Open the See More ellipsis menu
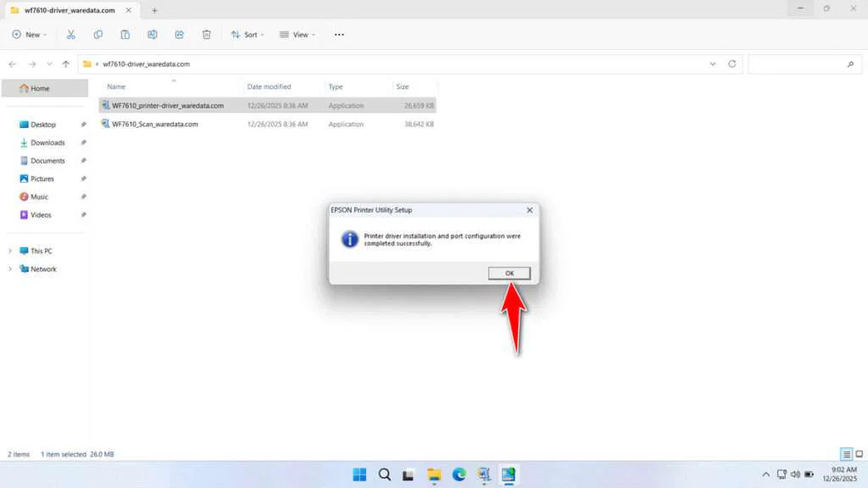 point(338,34)
